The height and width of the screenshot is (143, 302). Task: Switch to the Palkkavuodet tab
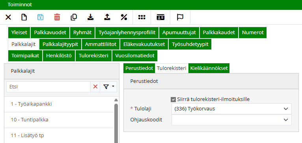click(x=50, y=33)
